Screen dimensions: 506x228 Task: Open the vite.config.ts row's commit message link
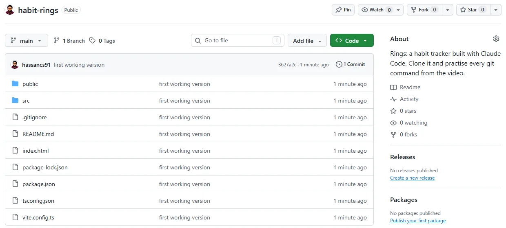pos(184,217)
